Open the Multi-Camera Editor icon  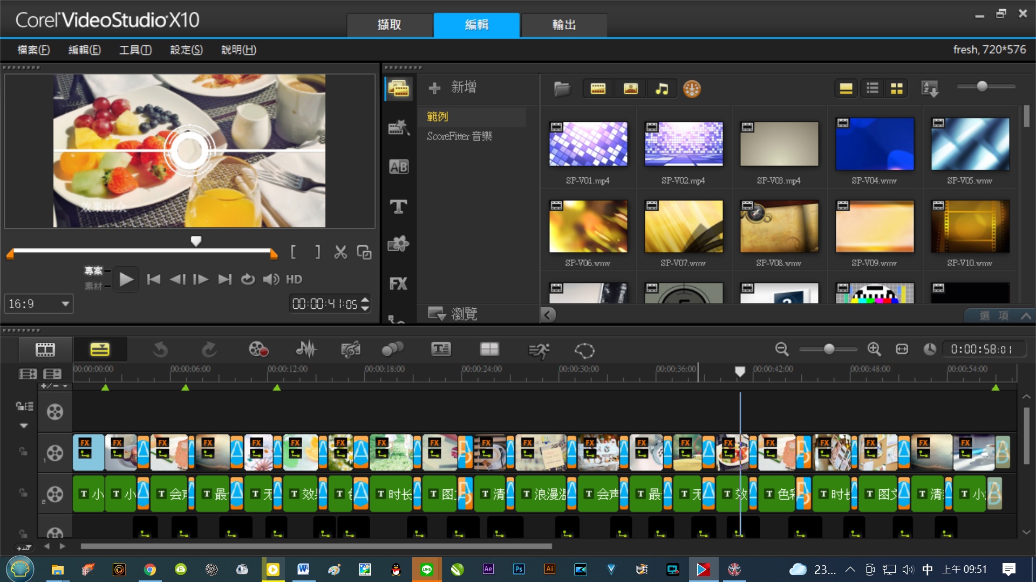(489, 349)
